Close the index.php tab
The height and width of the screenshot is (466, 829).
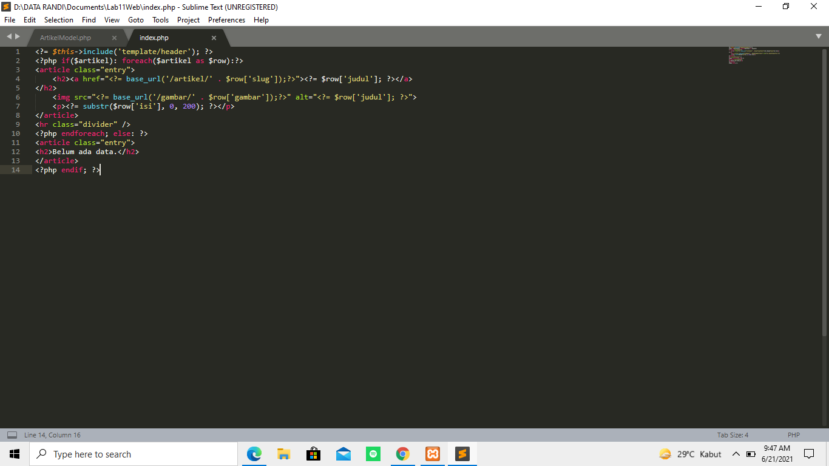click(214, 36)
